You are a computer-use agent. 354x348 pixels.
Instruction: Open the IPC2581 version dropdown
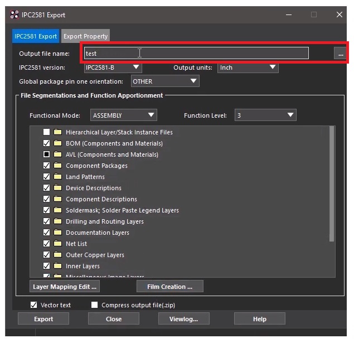pyautogui.click(x=113, y=67)
